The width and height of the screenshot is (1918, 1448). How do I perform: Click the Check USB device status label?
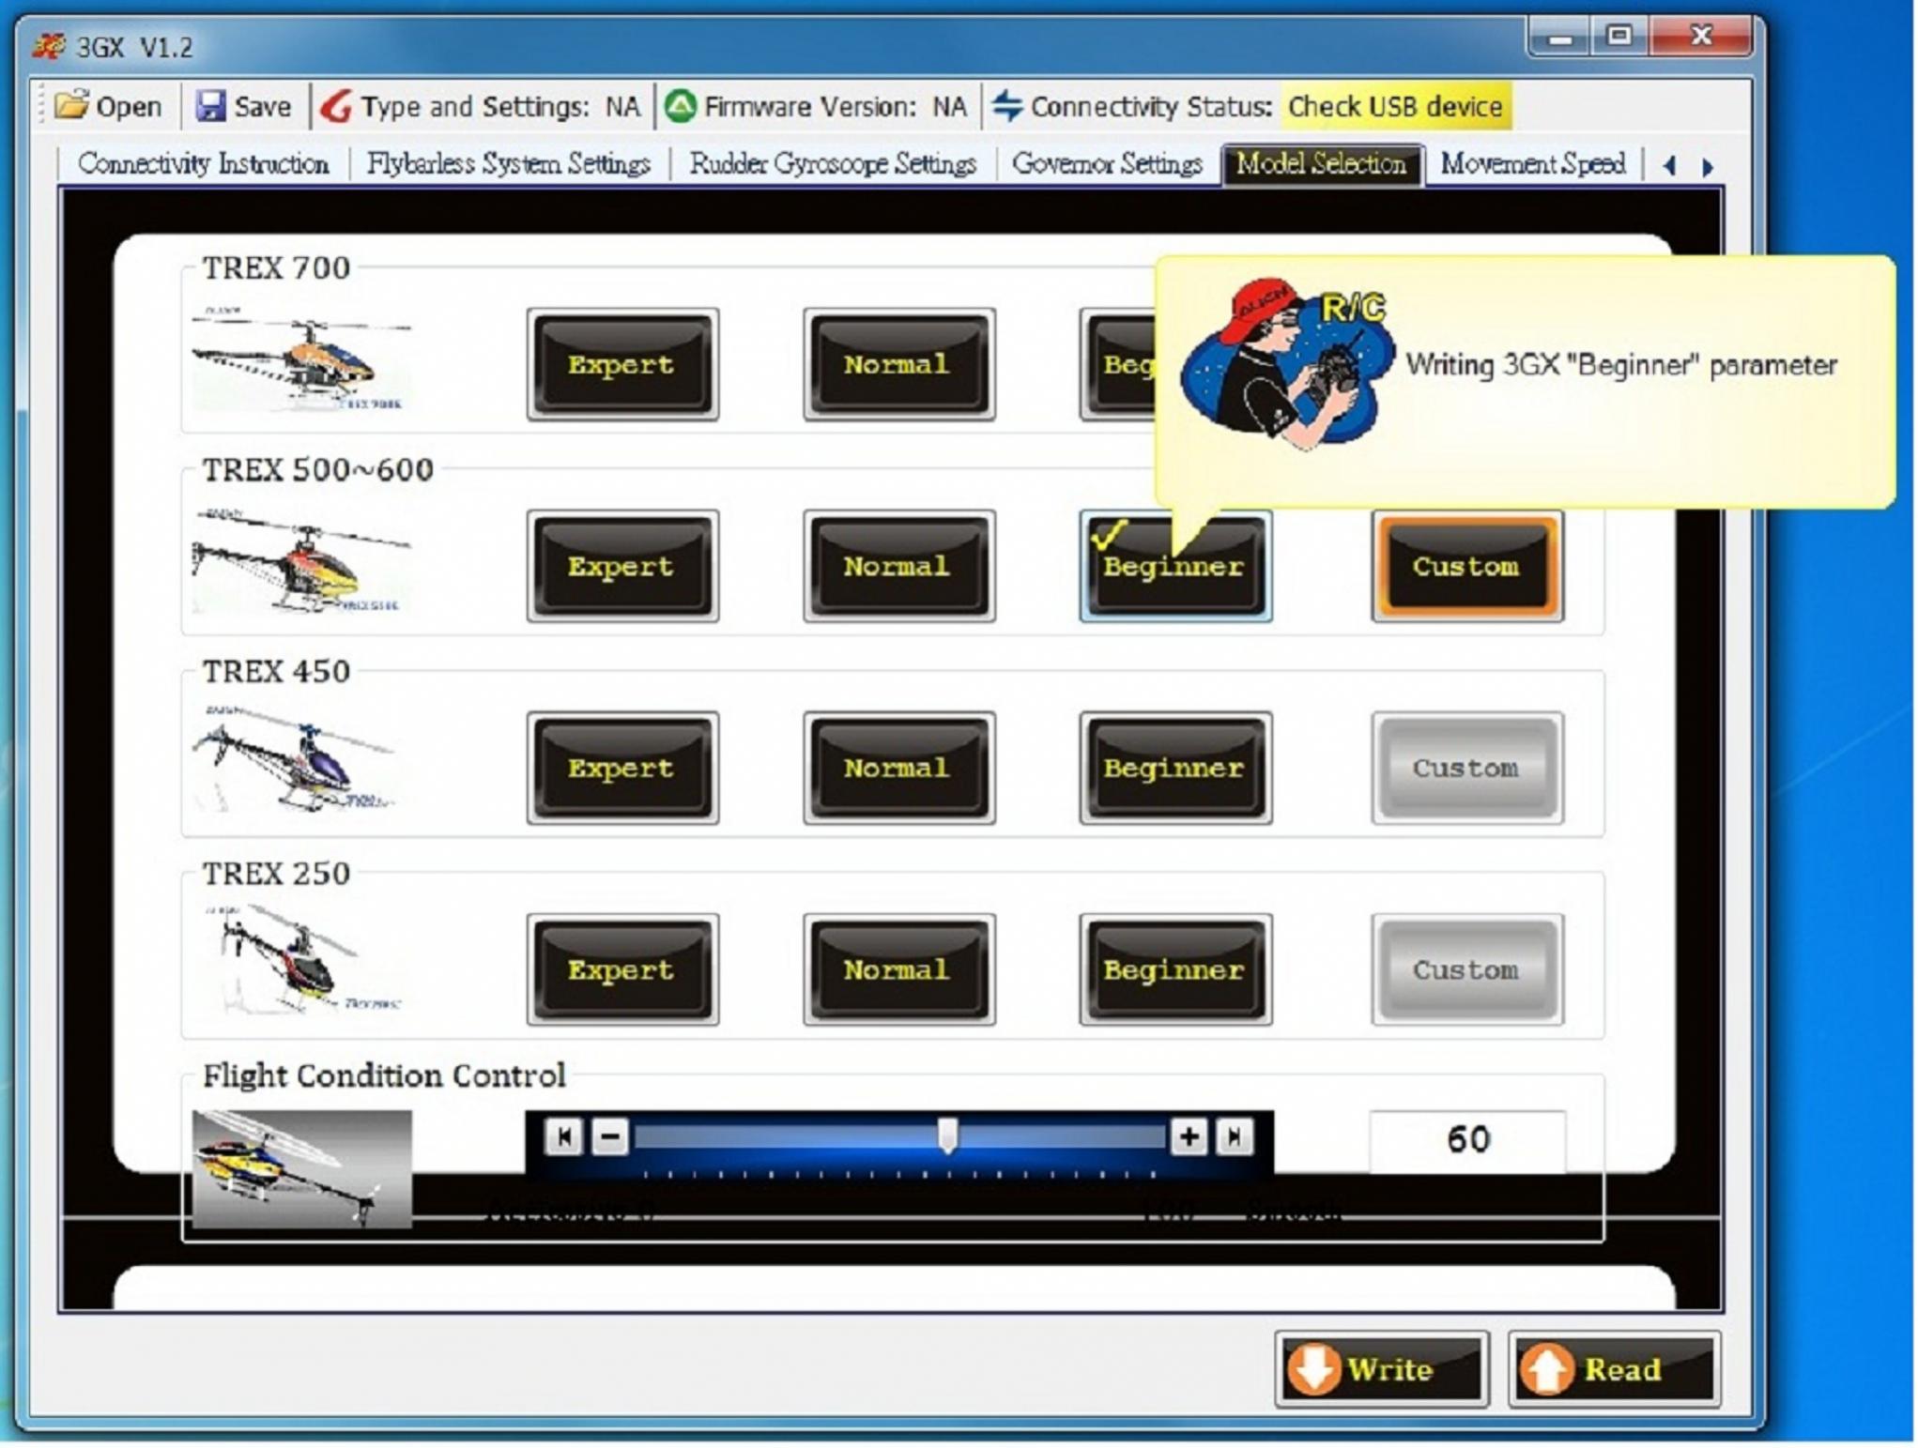[1395, 106]
